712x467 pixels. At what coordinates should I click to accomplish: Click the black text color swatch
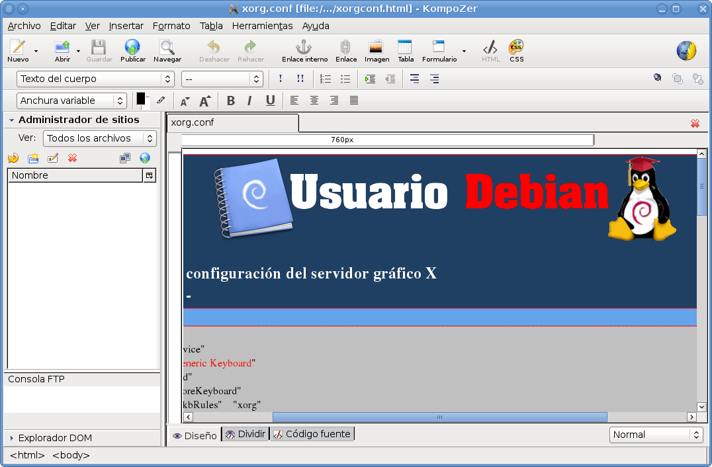pos(141,99)
